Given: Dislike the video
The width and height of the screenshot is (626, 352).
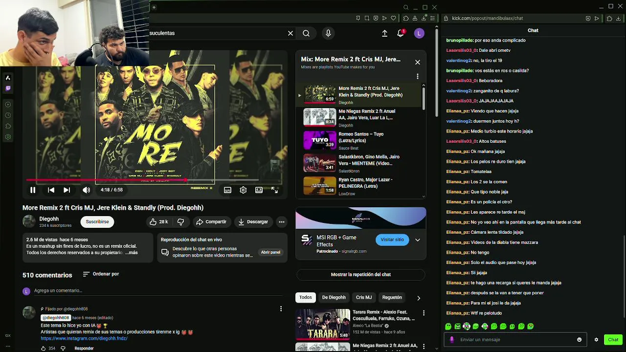Looking at the screenshot, I should pyautogui.click(x=180, y=221).
